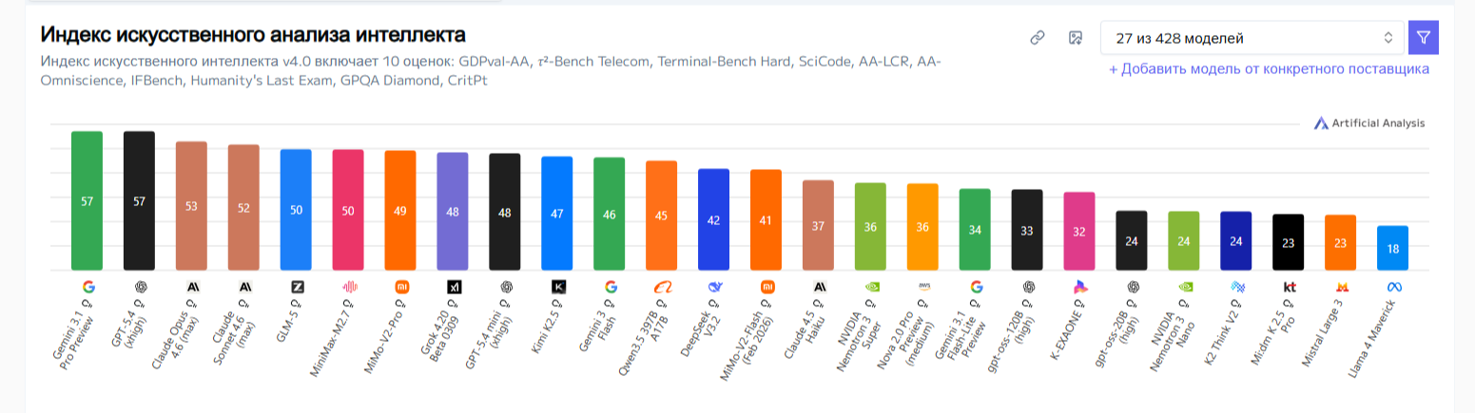The height and width of the screenshot is (413, 1475).
Task: Click the K-EXAONE pink bar showing 32
Action: [x=1079, y=231]
